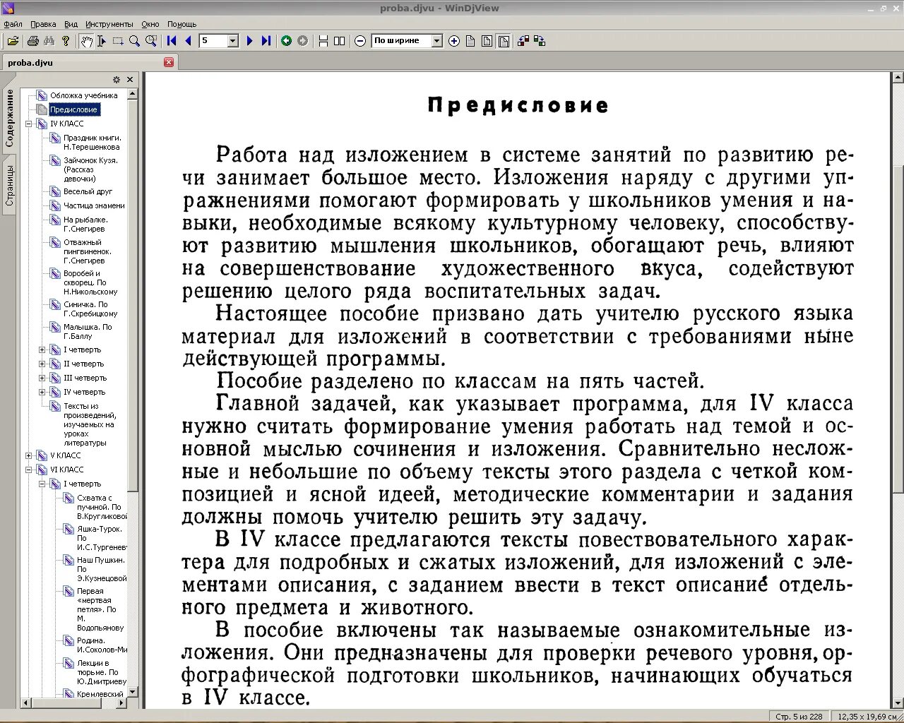Image resolution: width=904 pixels, height=723 pixels.
Task: Open the Правка menu
Action: click(43, 24)
